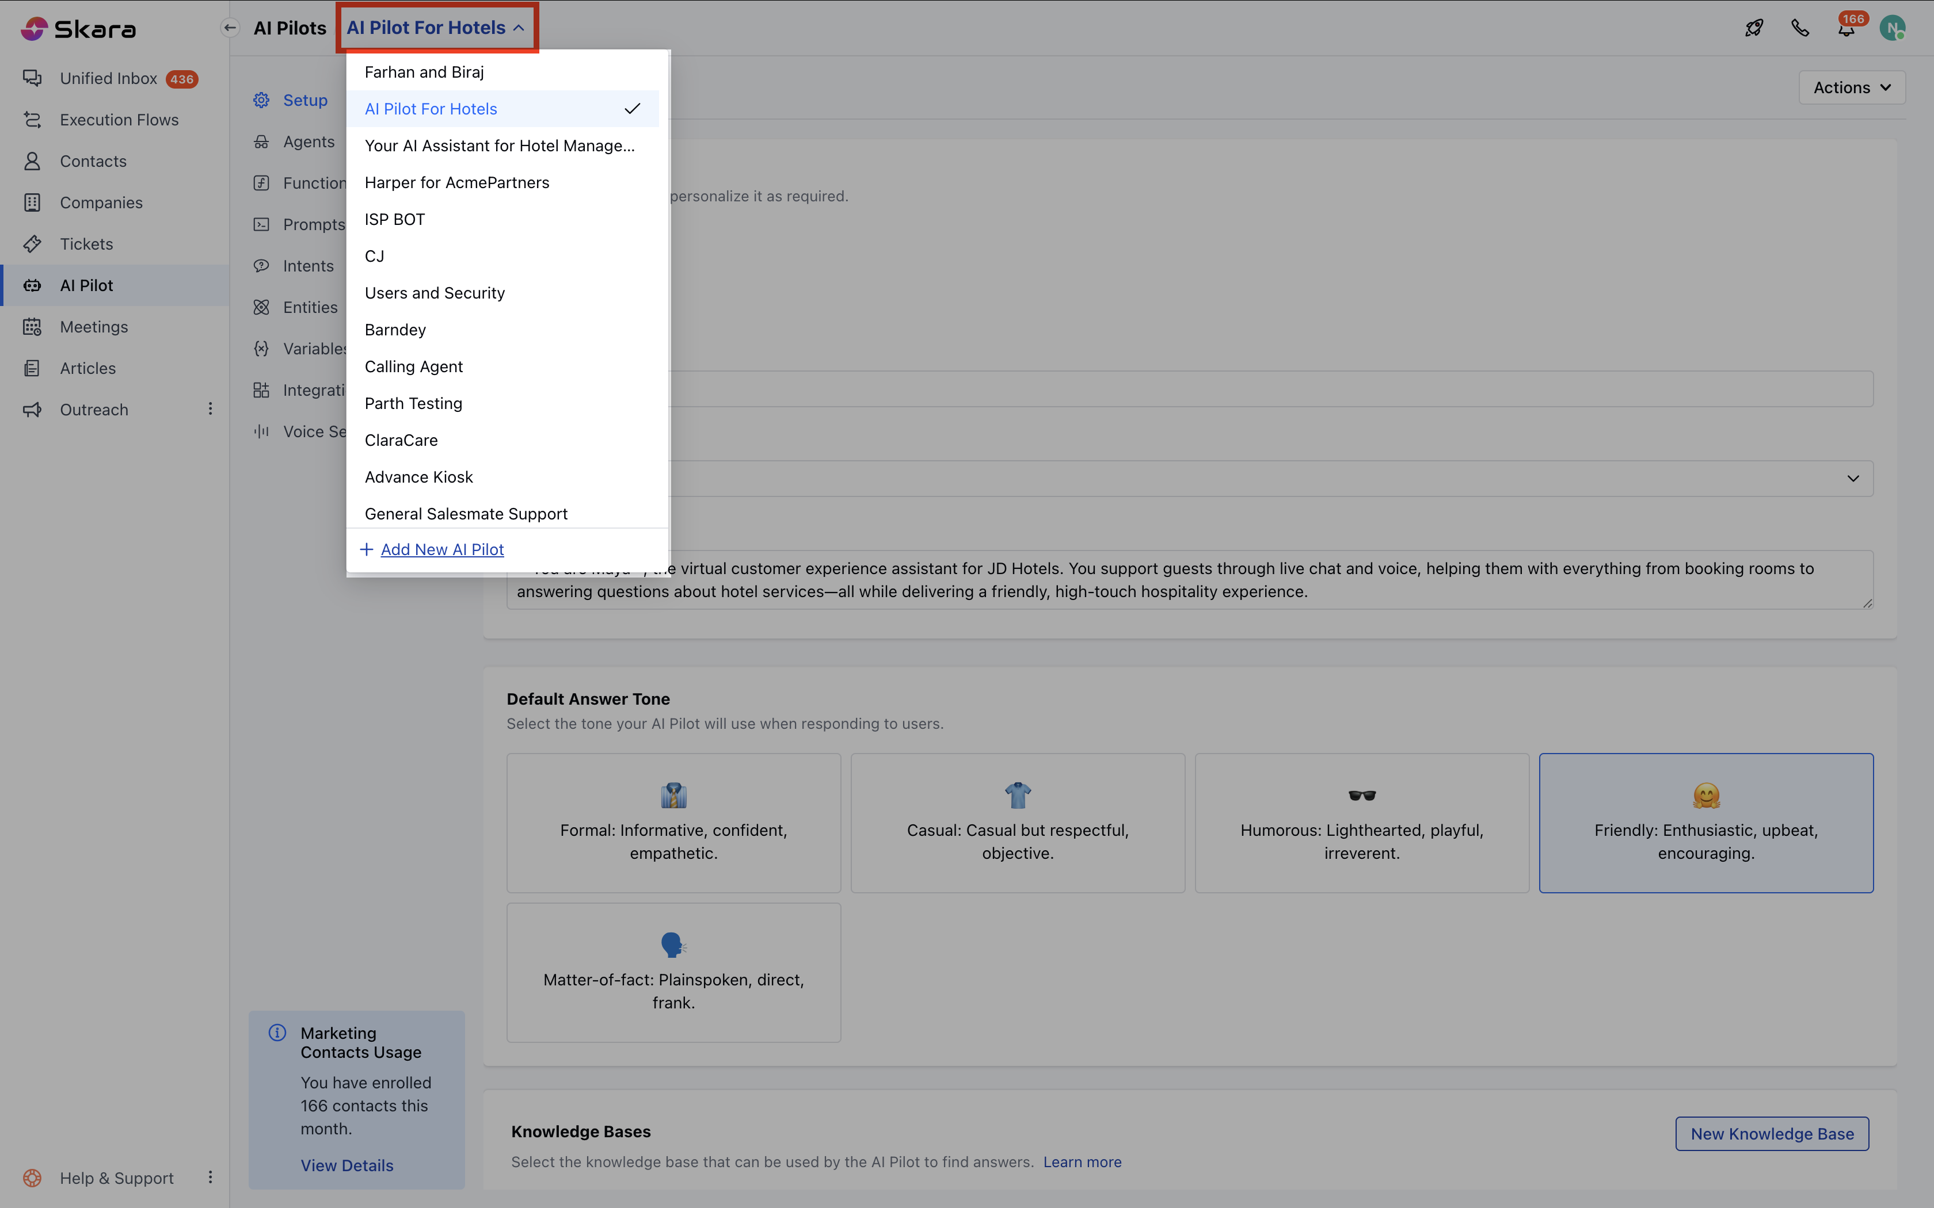The image size is (1934, 1208).
Task: Choose ClaraCare in the pilot list
Action: (401, 440)
